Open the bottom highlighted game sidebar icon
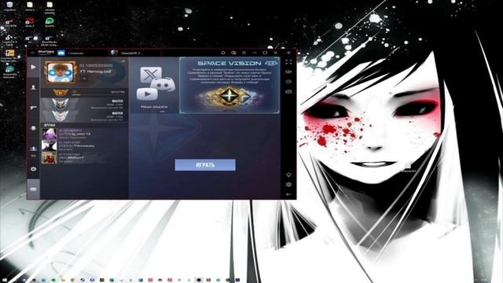 pos(33,189)
